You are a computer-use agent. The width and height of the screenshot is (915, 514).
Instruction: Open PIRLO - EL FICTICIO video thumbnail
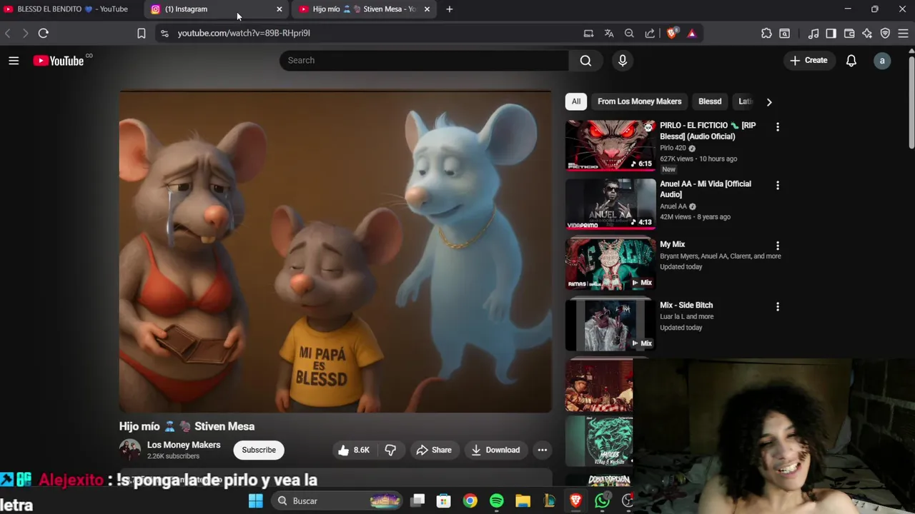610,146
